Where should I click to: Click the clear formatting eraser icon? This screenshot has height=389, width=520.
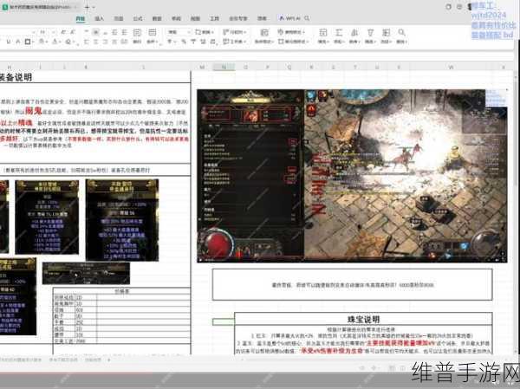(x=68, y=42)
